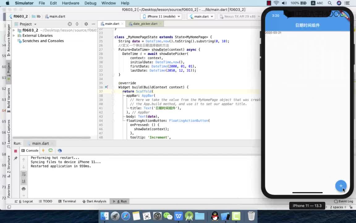
Task: Click the down arrow in console gutter
Action: 23,167
